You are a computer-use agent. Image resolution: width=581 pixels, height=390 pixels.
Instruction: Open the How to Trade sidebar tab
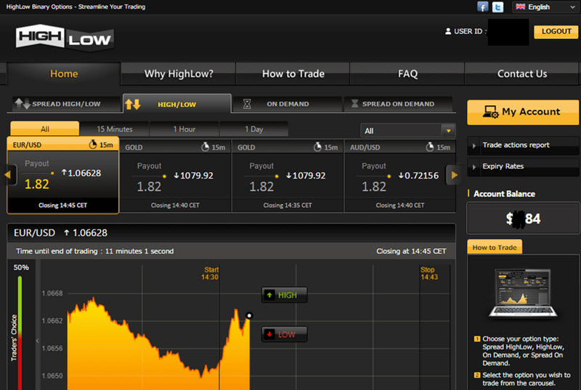tap(495, 247)
